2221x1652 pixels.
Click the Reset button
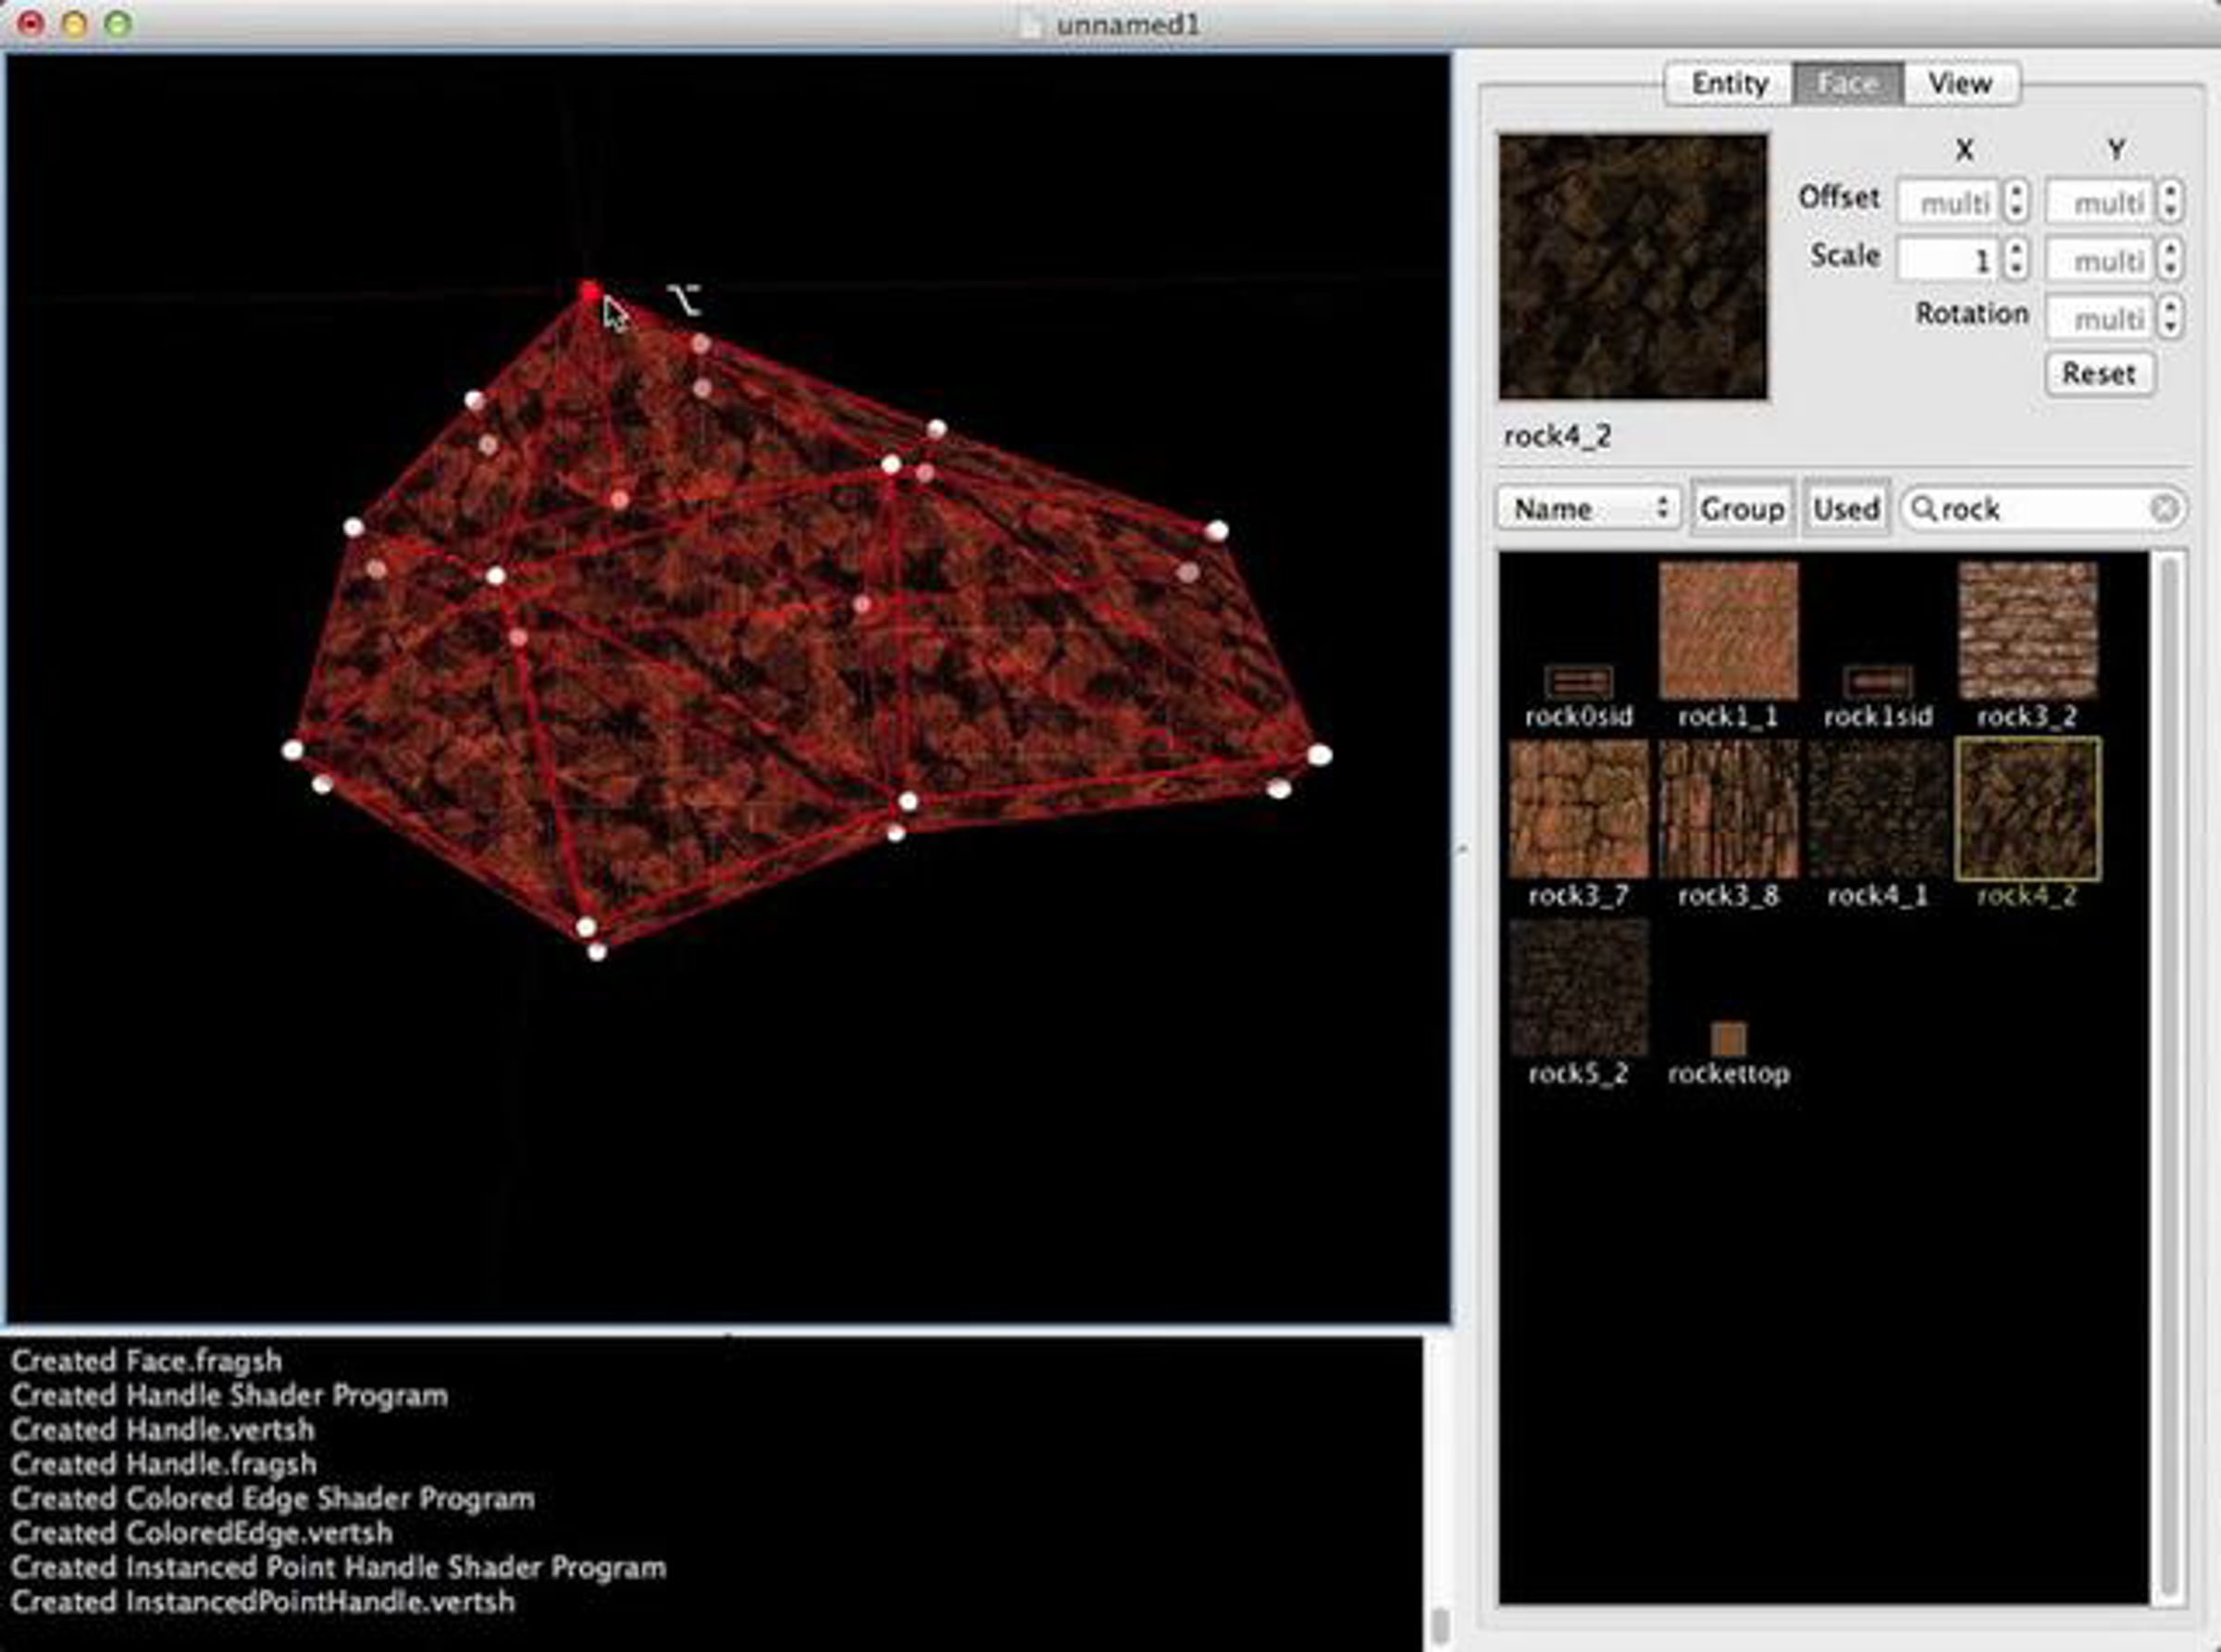point(2098,373)
